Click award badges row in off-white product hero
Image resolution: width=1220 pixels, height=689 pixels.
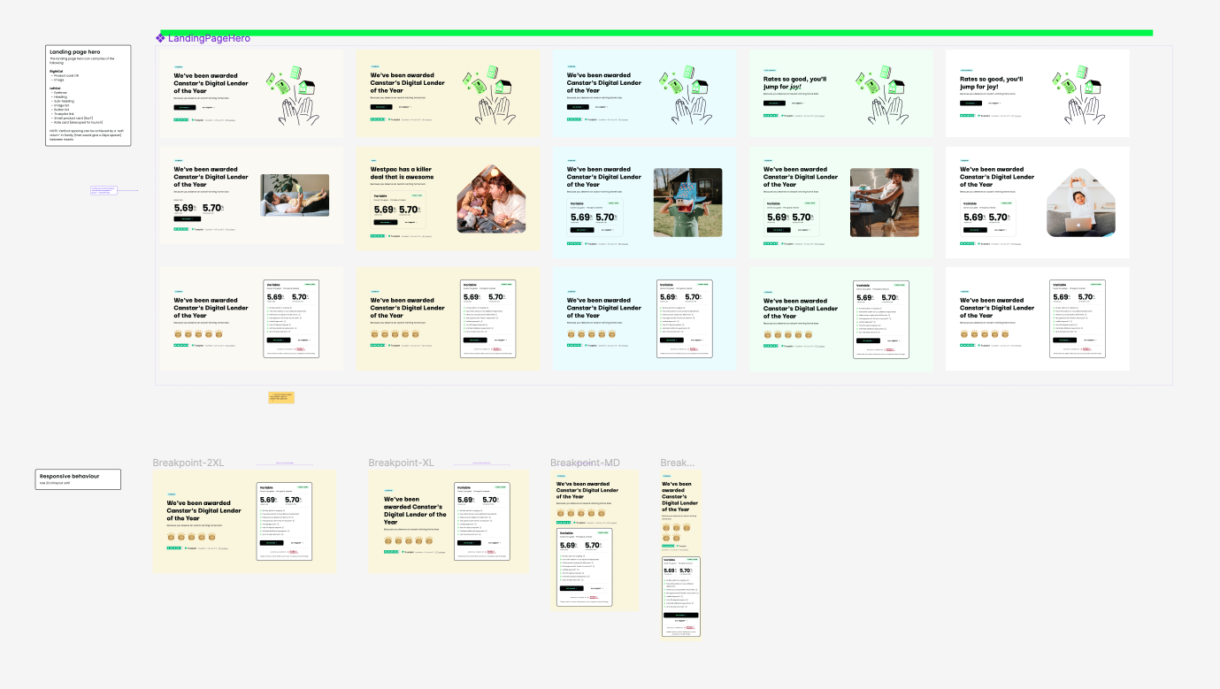(196, 334)
